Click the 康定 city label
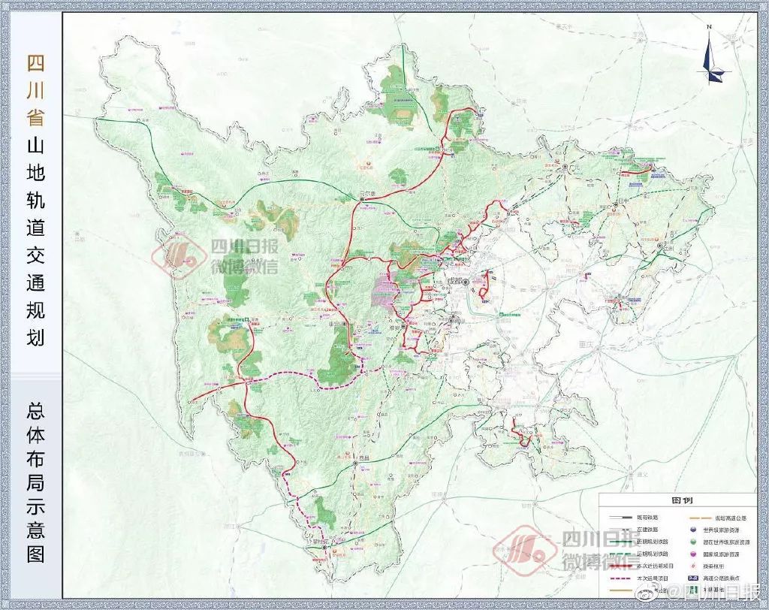Screen dimensions: 769x610 tap(336, 325)
